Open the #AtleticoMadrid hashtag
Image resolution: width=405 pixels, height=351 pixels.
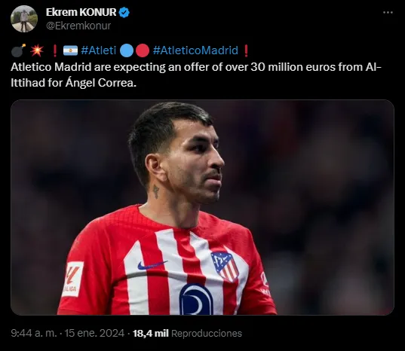pos(195,50)
